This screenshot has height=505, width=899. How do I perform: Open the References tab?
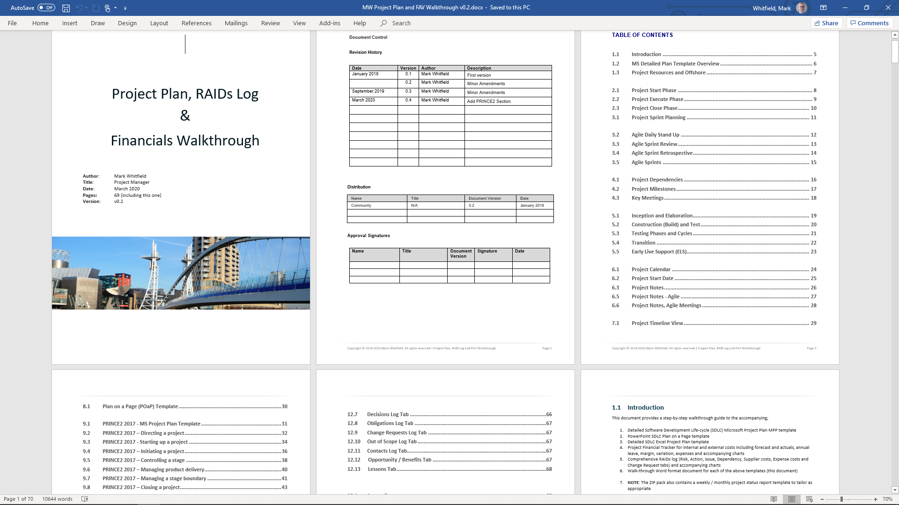pyautogui.click(x=196, y=23)
